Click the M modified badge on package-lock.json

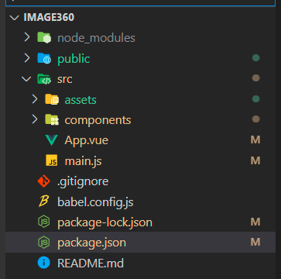coord(255,222)
